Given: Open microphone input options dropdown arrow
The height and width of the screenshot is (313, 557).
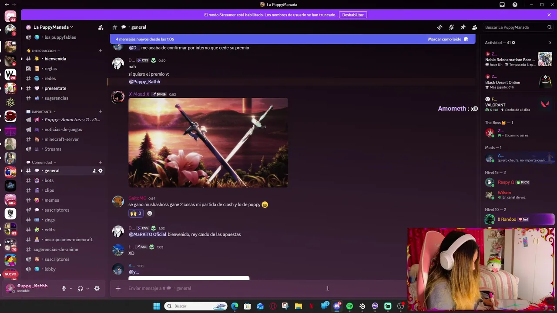Looking at the screenshot, I should 71,288.
